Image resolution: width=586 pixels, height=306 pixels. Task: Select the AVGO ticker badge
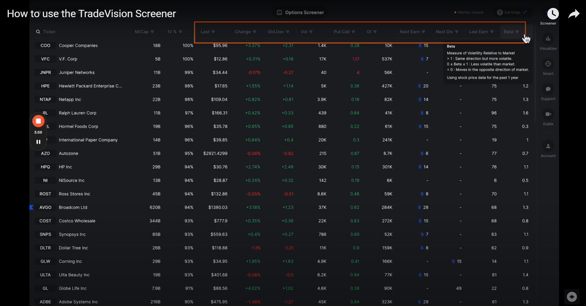click(45, 207)
